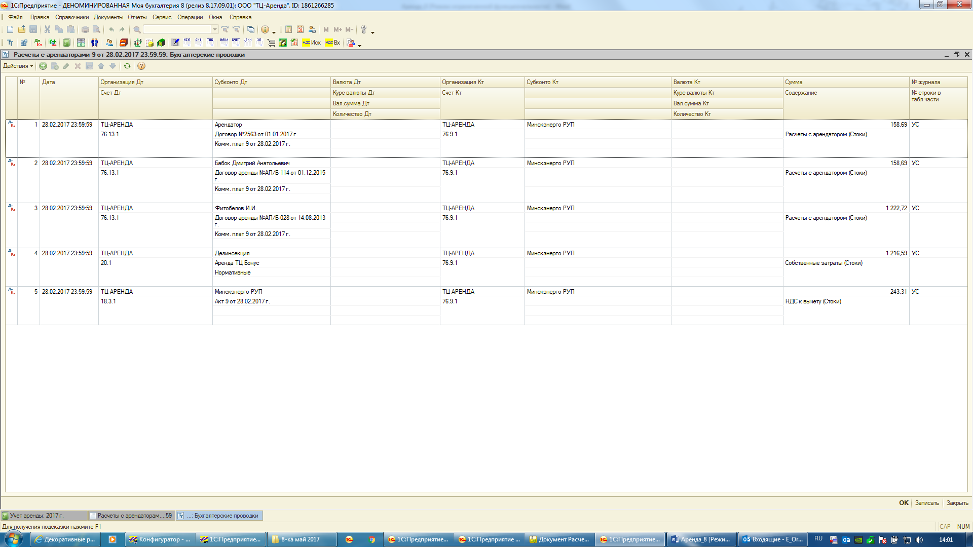The image size is (973, 547).
Task: Select posting row with Фитобелов И.И.
Action: 236,208
